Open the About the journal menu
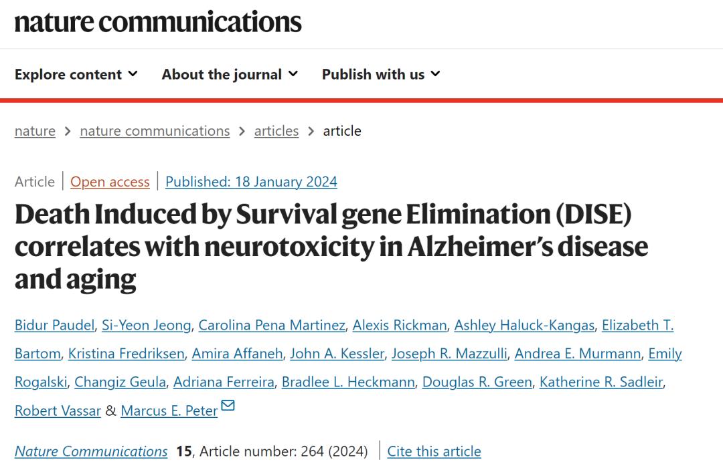 tap(230, 74)
